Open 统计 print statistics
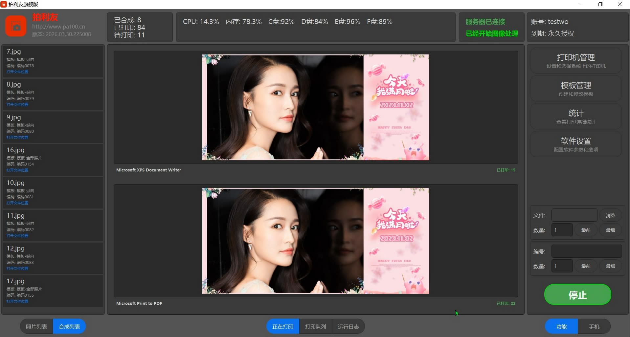Viewport: 630px width, 337px height. click(575, 116)
